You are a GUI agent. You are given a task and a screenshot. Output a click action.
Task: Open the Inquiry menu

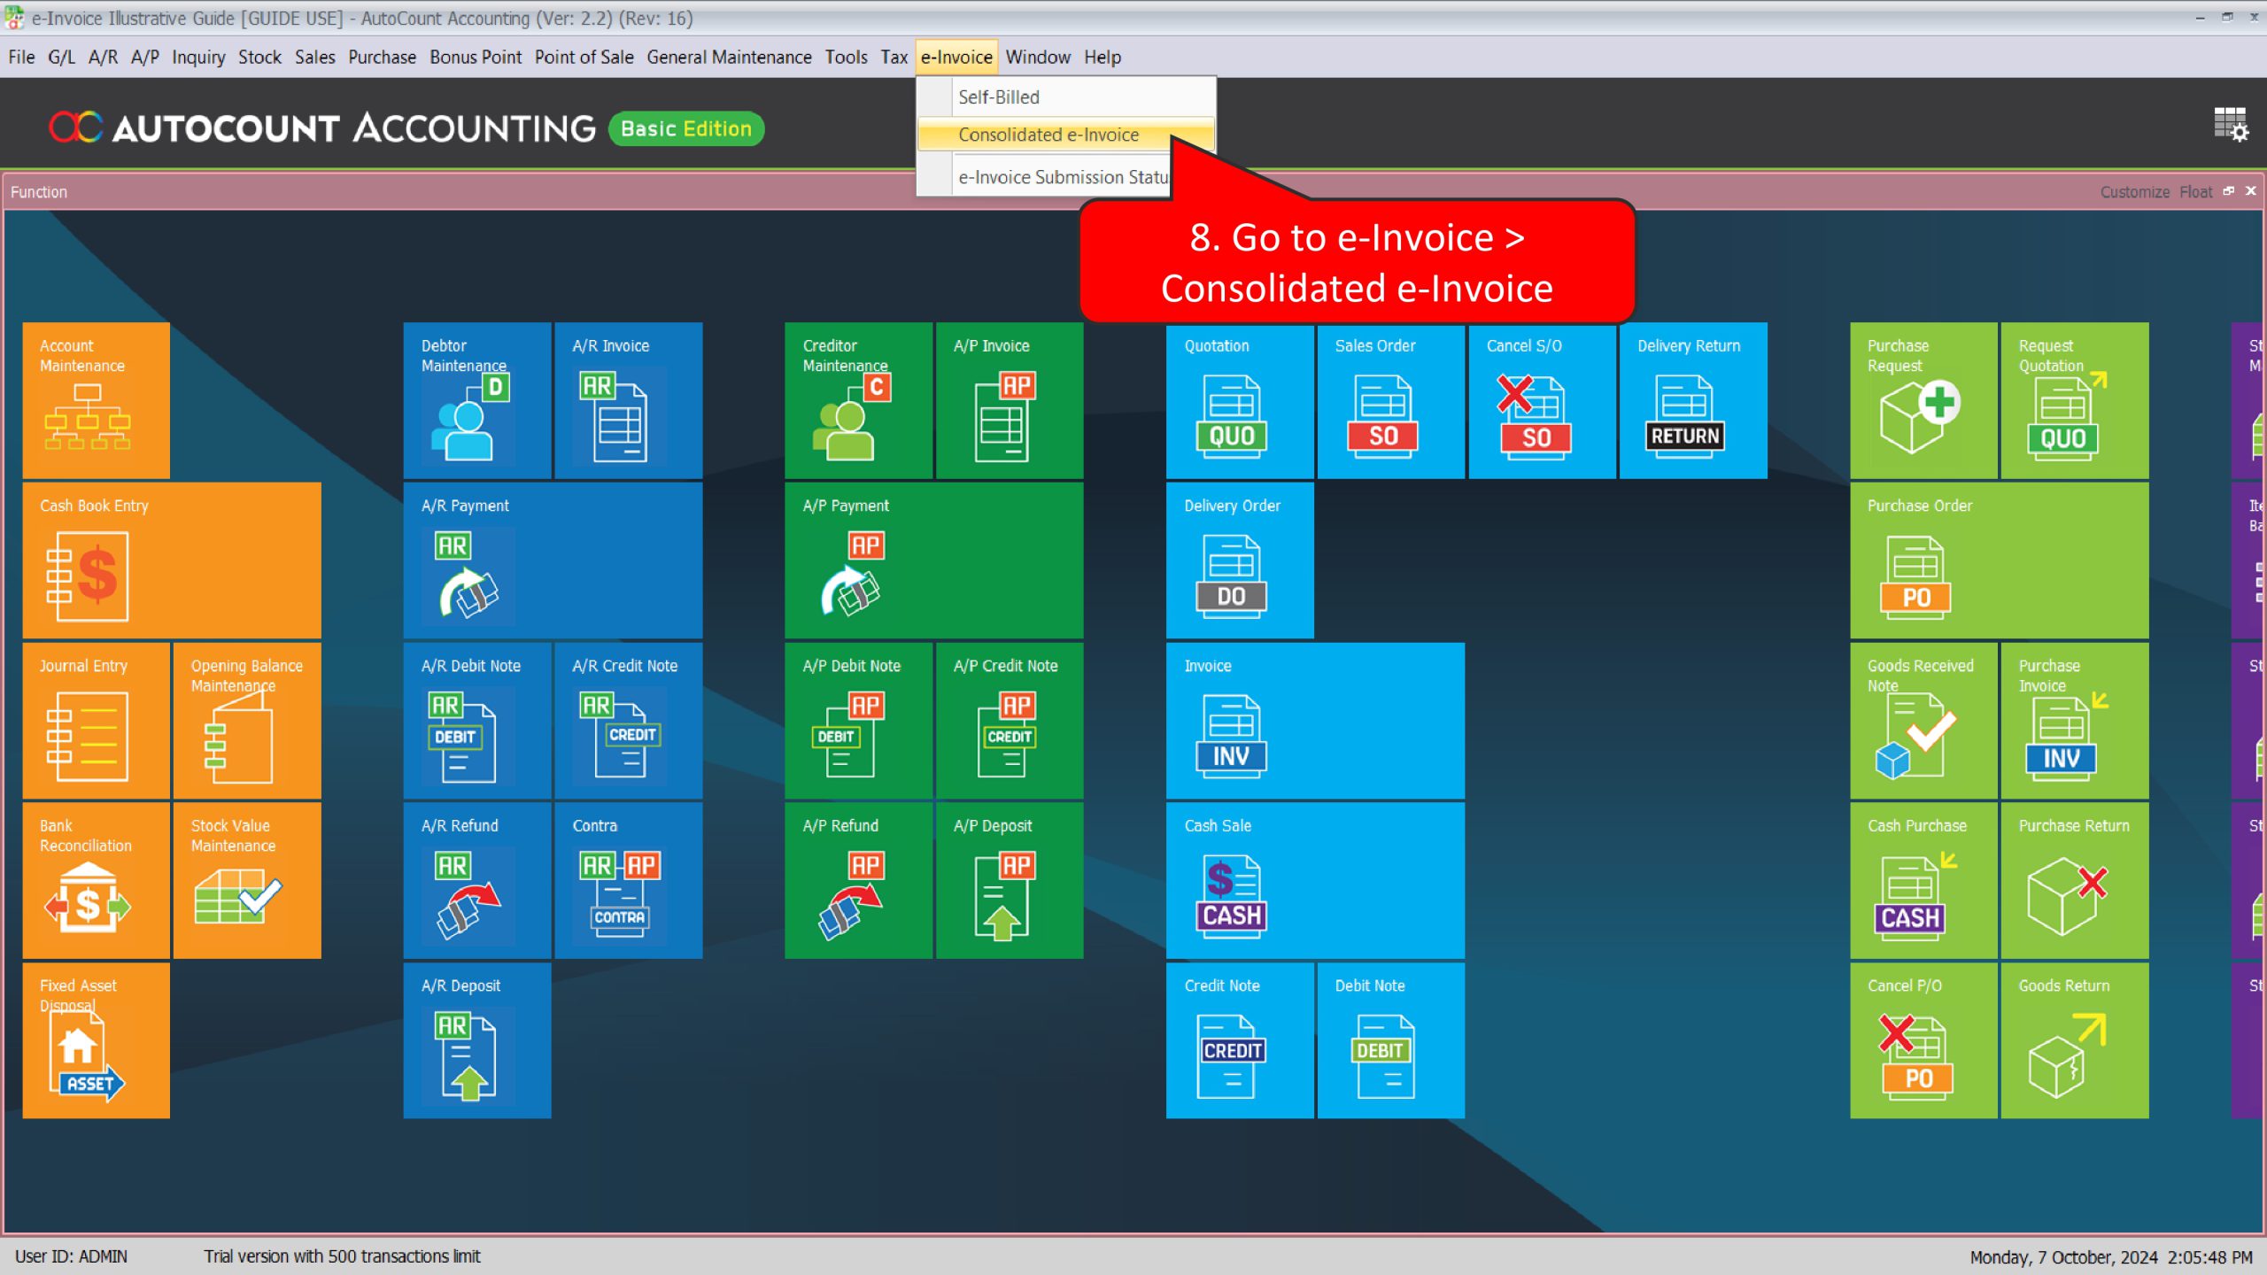[198, 57]
